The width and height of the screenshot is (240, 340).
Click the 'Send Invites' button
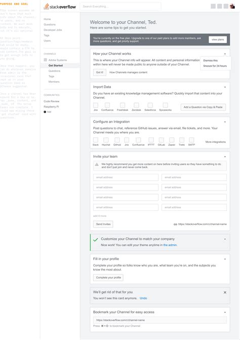[x=103, y=224]
